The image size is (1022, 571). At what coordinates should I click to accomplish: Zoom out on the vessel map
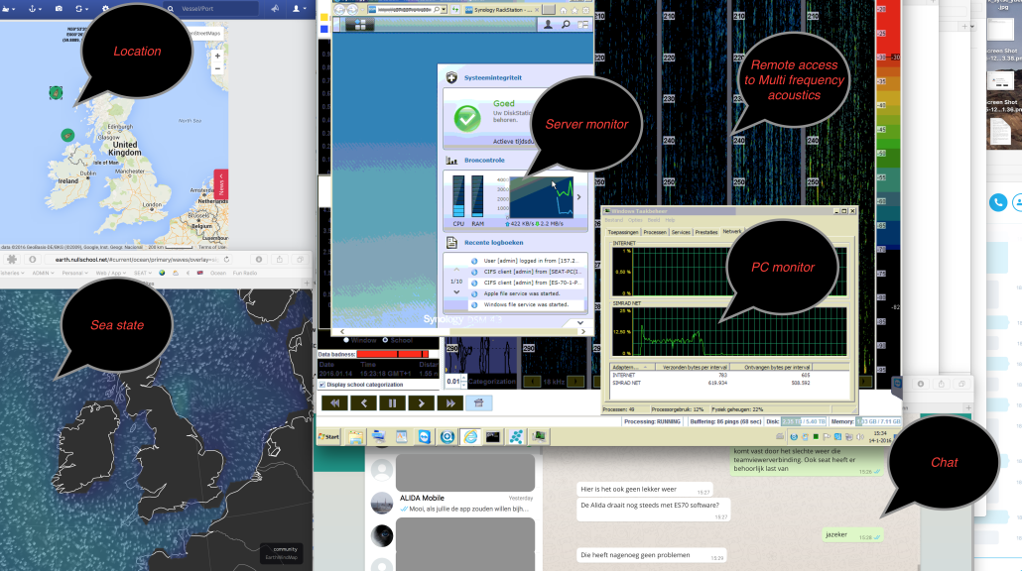click(x=217, y=68)
